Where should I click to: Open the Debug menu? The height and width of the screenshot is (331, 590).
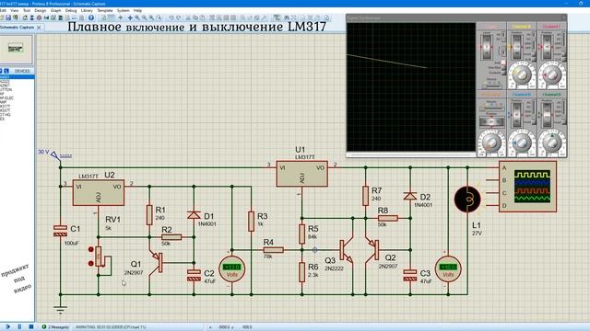point(71,10)
